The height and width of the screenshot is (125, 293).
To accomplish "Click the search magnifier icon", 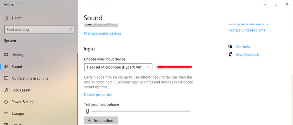I will (71, 29).
